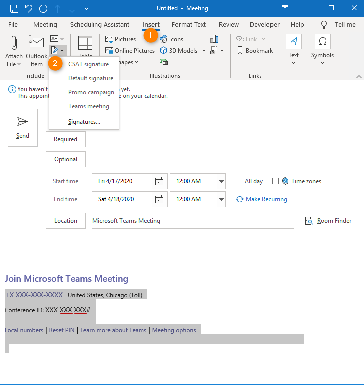Click Learn more about Teams link

click(113, 330)
